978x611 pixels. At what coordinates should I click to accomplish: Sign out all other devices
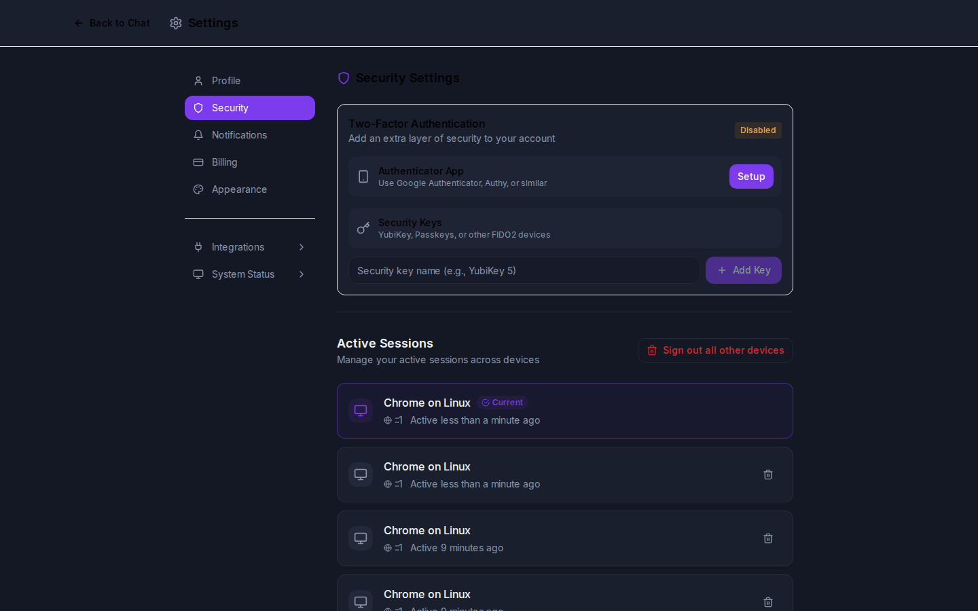click(715, 350)
